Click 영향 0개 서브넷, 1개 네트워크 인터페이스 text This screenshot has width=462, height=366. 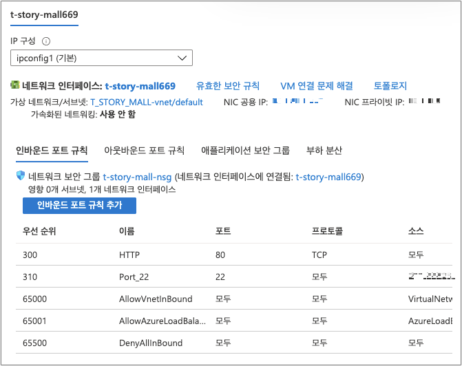[x=102, y=189]
